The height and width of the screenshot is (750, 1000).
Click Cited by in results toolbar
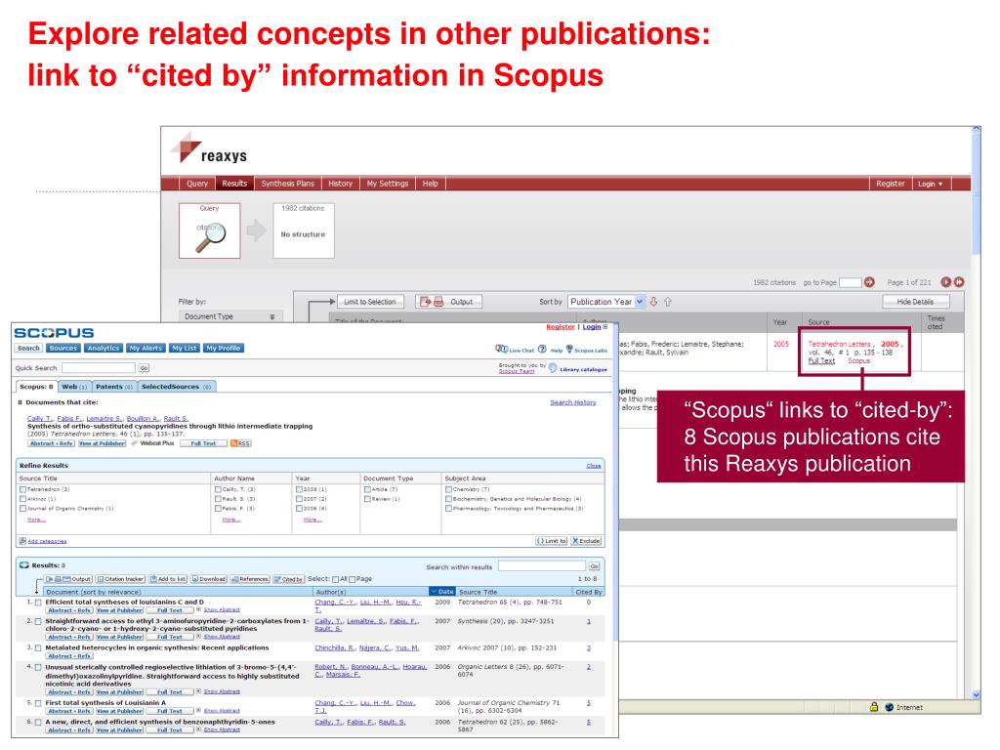288,579
